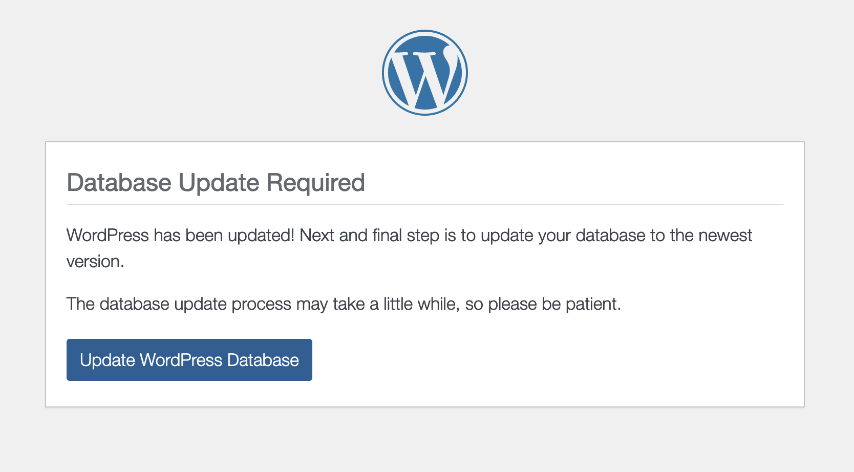This screenshot has height=472, width=854.
Task: Click the word "Required" in the heading
Action: [x=315, y=183]
